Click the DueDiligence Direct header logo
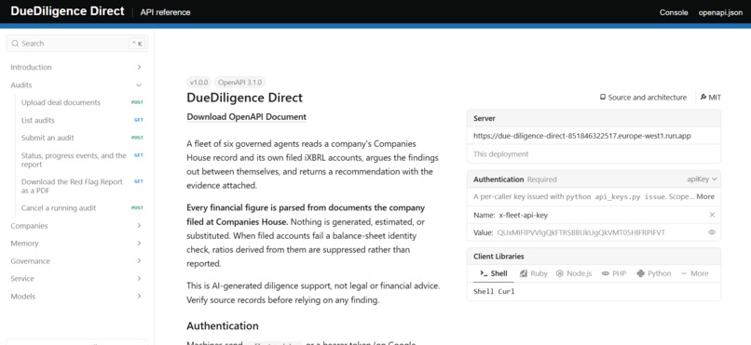Screen dimensions: 751x345 pyautogui.click(x=67, y=11)
